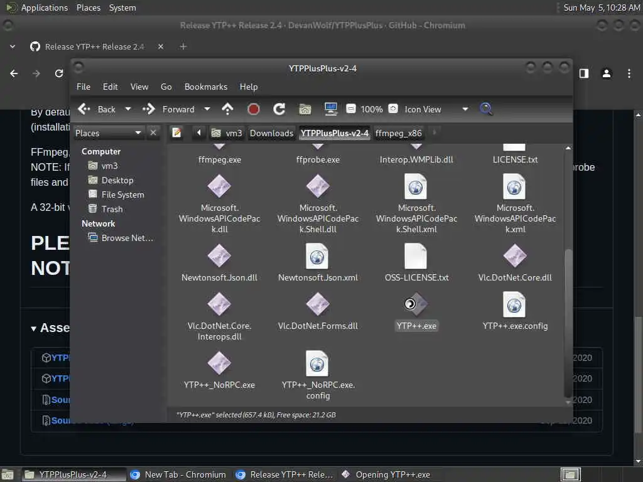
Task: Reload the Chromium page
Action: coord(59,73)
